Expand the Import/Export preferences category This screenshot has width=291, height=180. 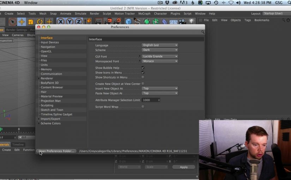pos(39,119)
